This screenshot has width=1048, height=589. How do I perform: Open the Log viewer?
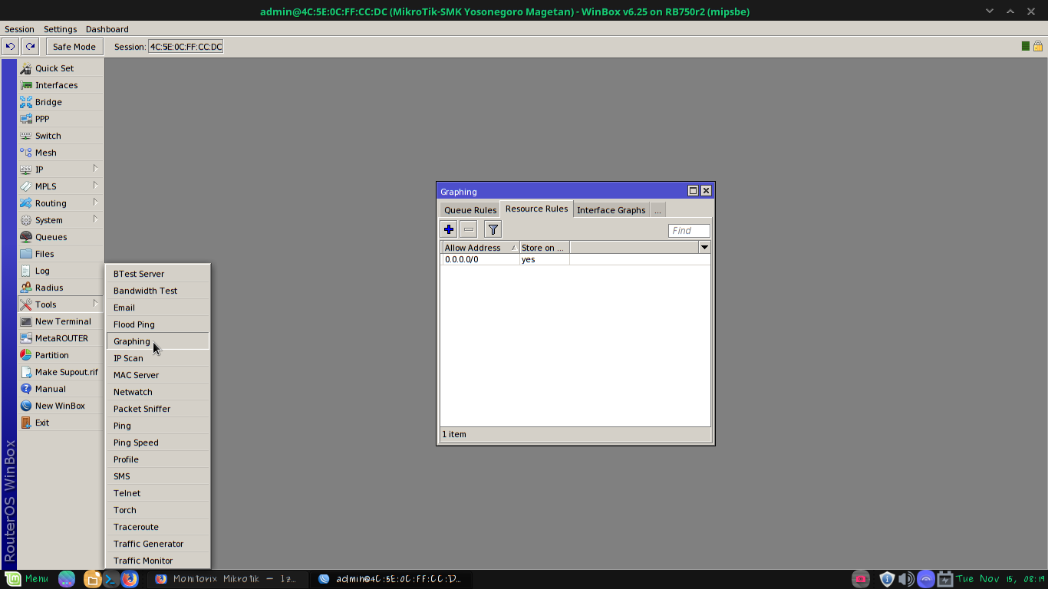pos(61,271)
